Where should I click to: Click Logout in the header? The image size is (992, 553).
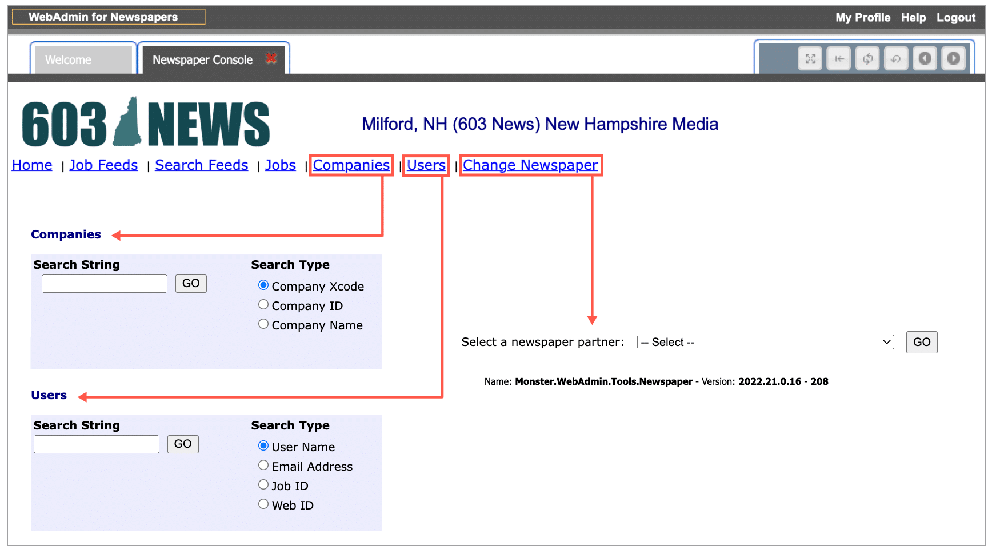pos(955,18)
